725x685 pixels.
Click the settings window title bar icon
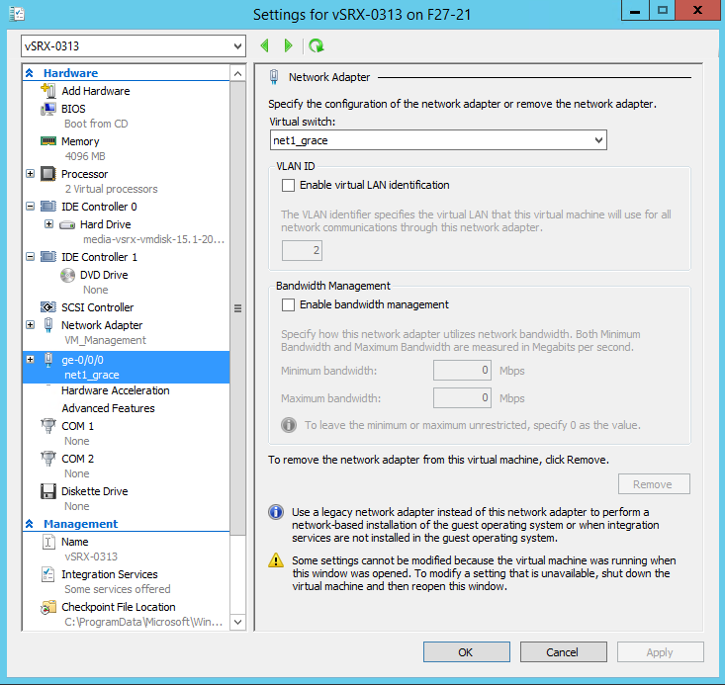(x=17, y=14)
